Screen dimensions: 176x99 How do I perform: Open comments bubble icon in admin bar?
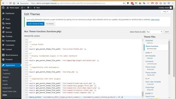tap(28, 8)
